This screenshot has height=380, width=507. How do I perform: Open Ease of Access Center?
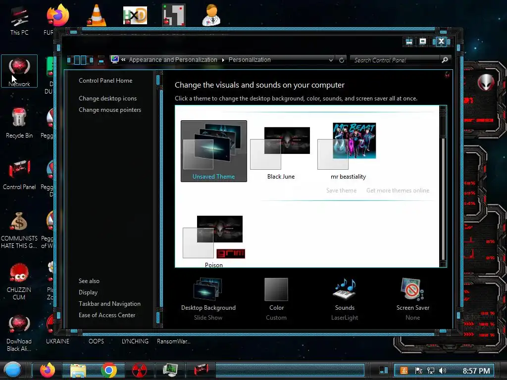tap(107, 315)
